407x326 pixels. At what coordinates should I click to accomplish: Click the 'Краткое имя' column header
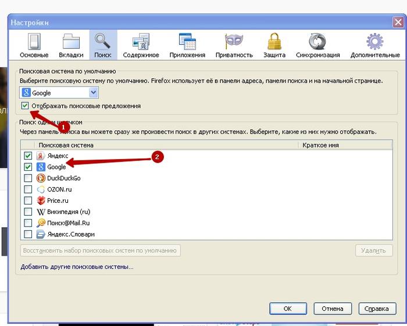coord(343,145)
